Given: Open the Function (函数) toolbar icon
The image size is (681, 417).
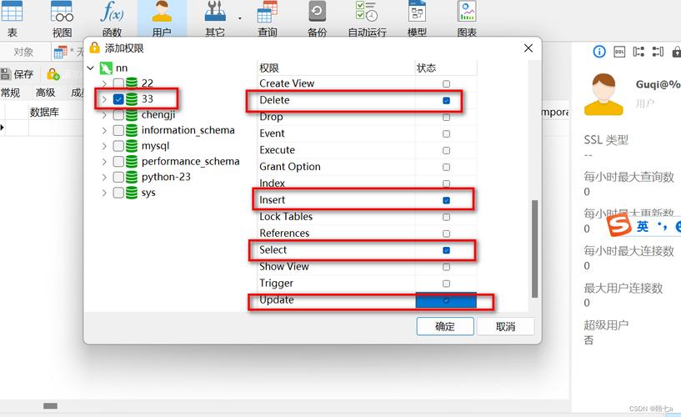Looking at the screenshot, I should click(x=112, y=19).
